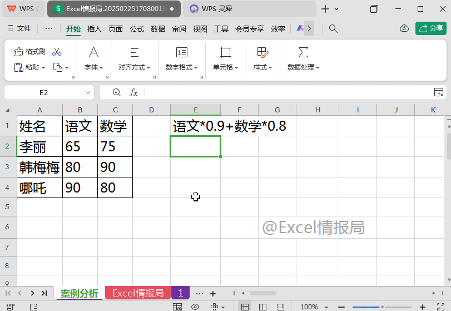The width and height of the screenshot is (451, 311).
Task: Click the green 分享 share button
Action: tap(431, 28)
